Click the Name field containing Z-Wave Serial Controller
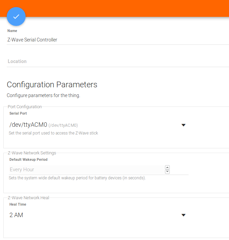Screen dimensions: 229x240 [118, 40]
